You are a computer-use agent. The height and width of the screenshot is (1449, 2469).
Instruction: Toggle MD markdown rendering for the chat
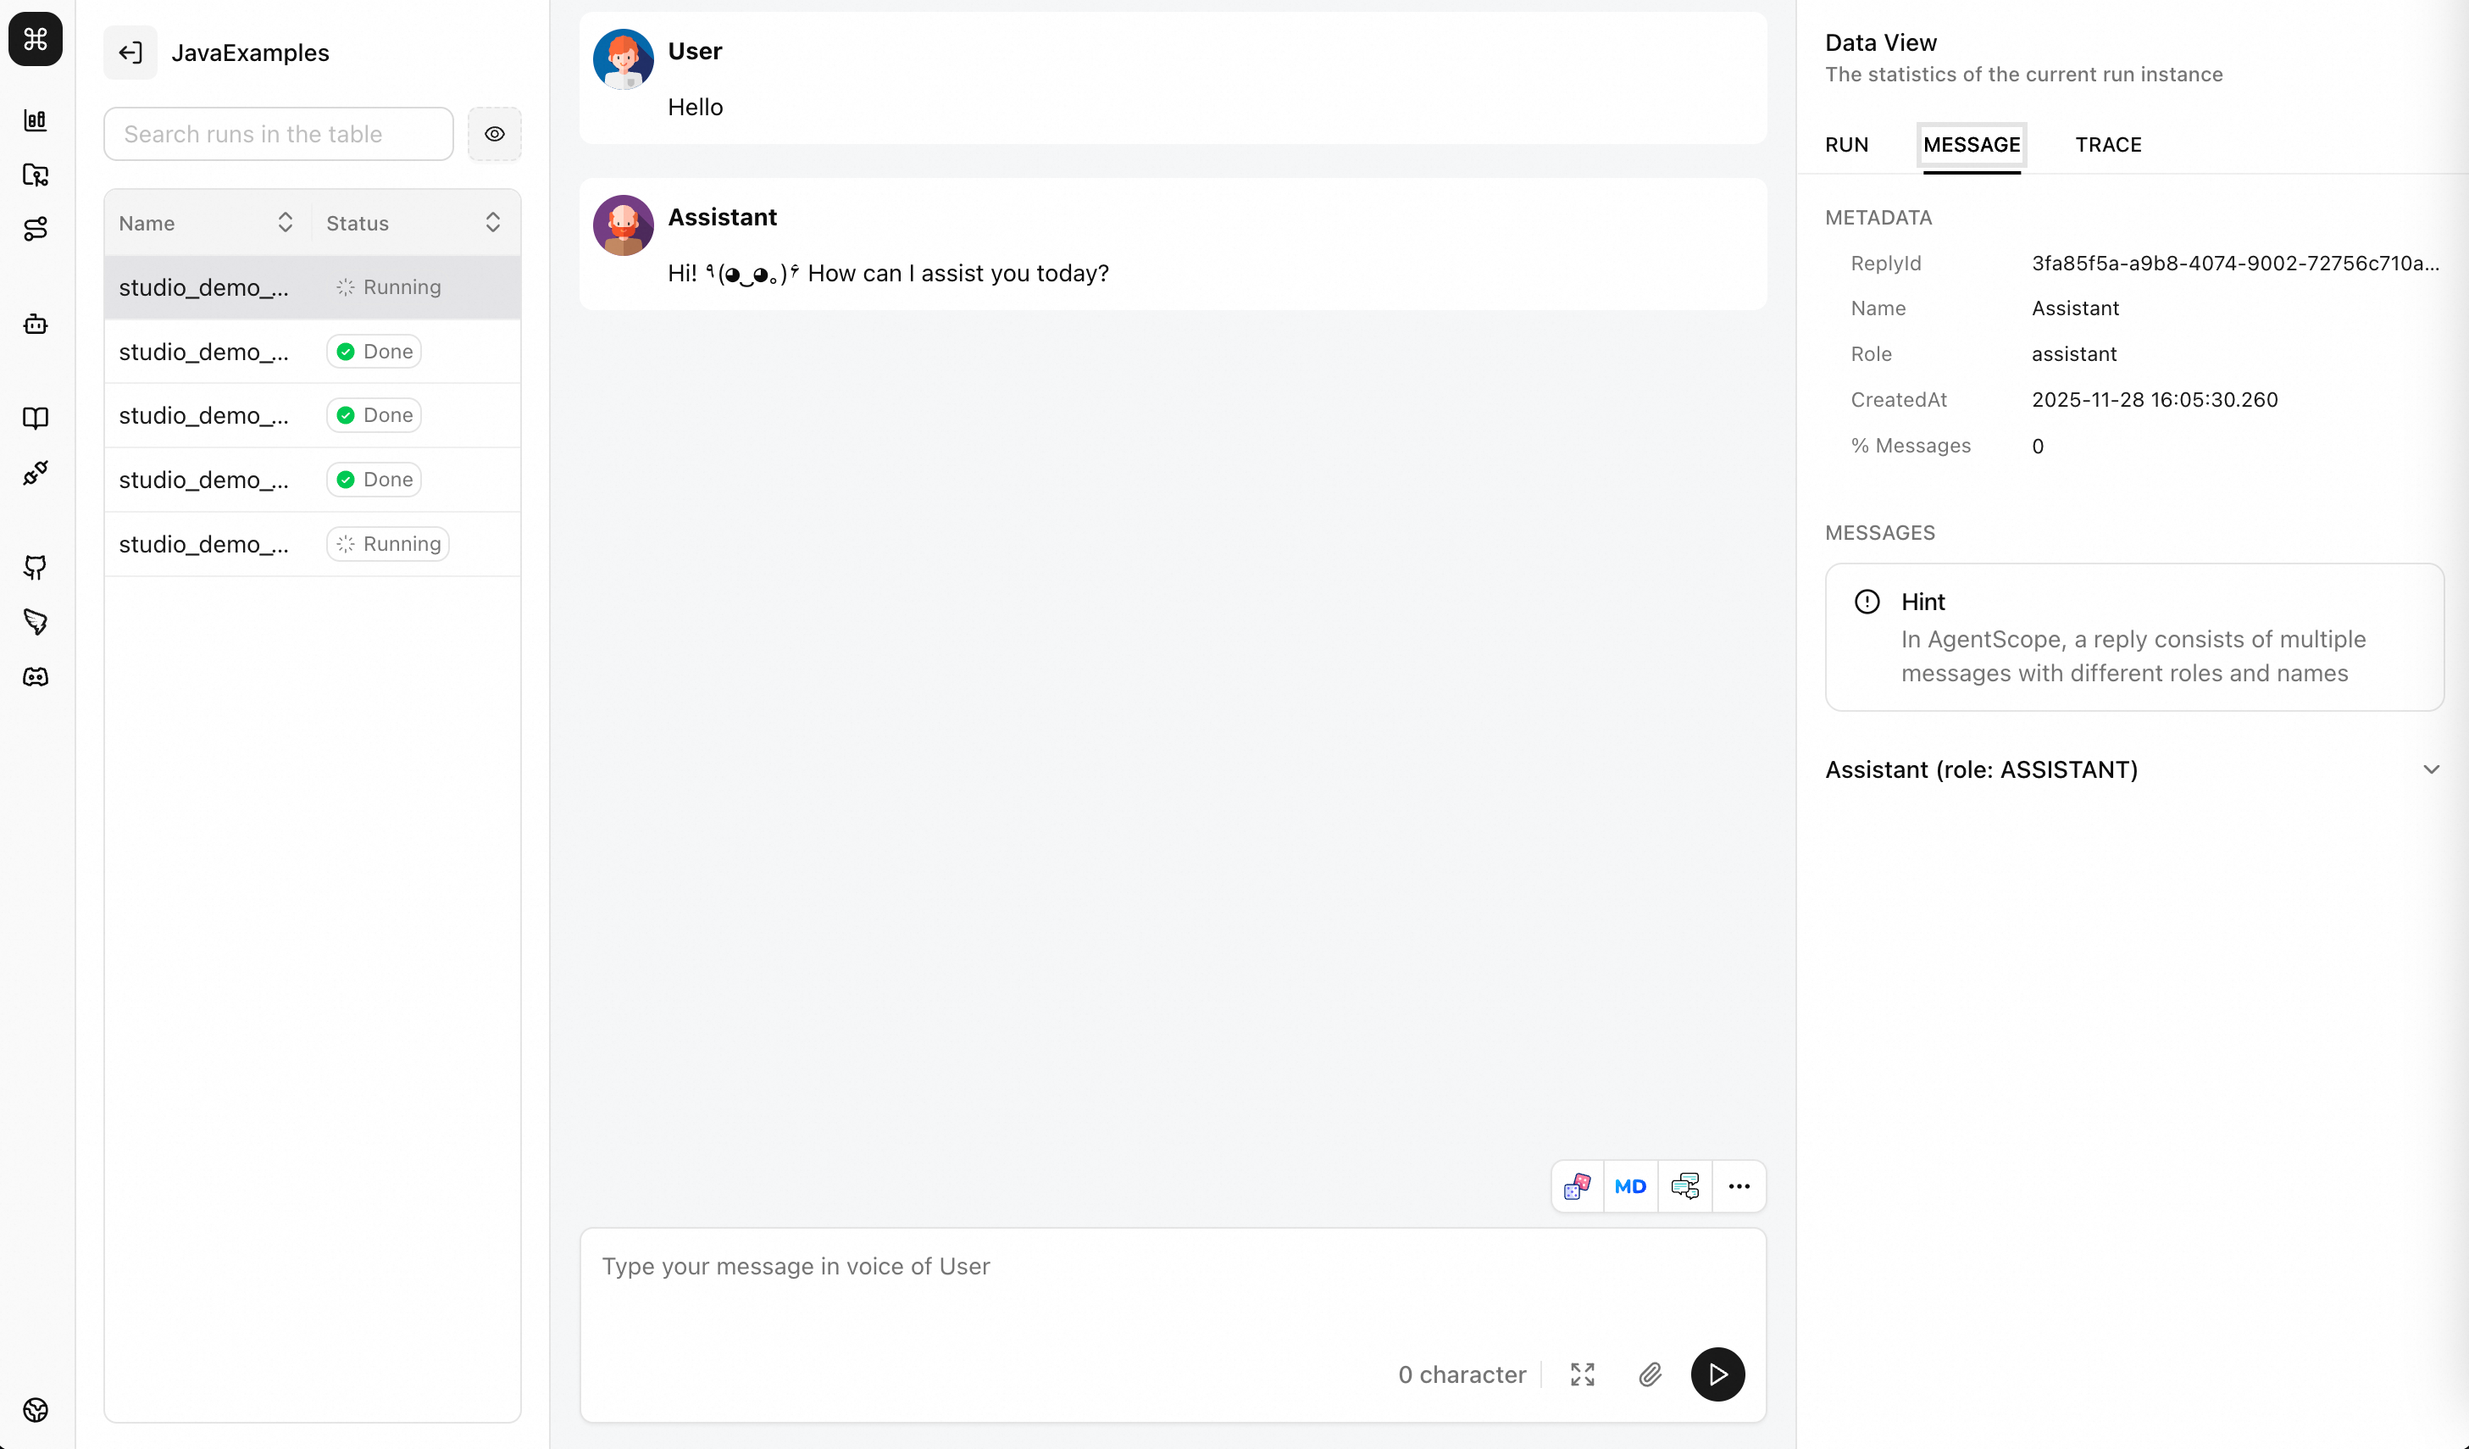(1629, 1185)
